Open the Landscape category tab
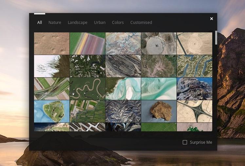Image resolution: width=245 pixels, height=166 pixels. (78, 23)
